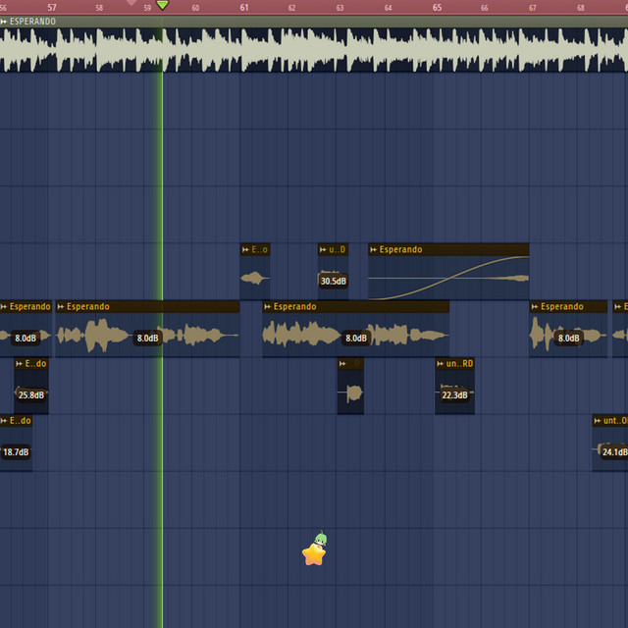Click the menu icon of the "unt..O" clip
Viewport: 628px width, 628px height.
pos(597,421)
